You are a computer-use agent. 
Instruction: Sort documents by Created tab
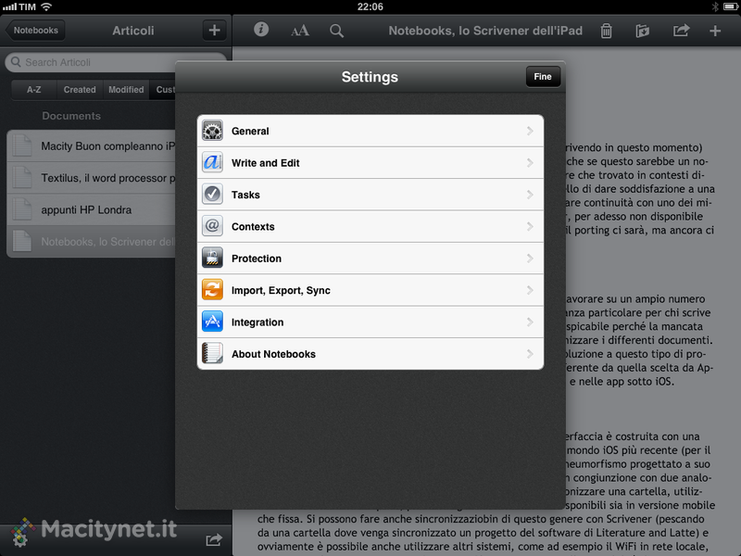[x=80, y=89]
